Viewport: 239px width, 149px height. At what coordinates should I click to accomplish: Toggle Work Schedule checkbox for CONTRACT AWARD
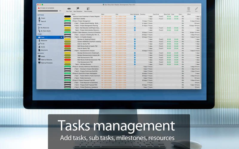[135, 19]
